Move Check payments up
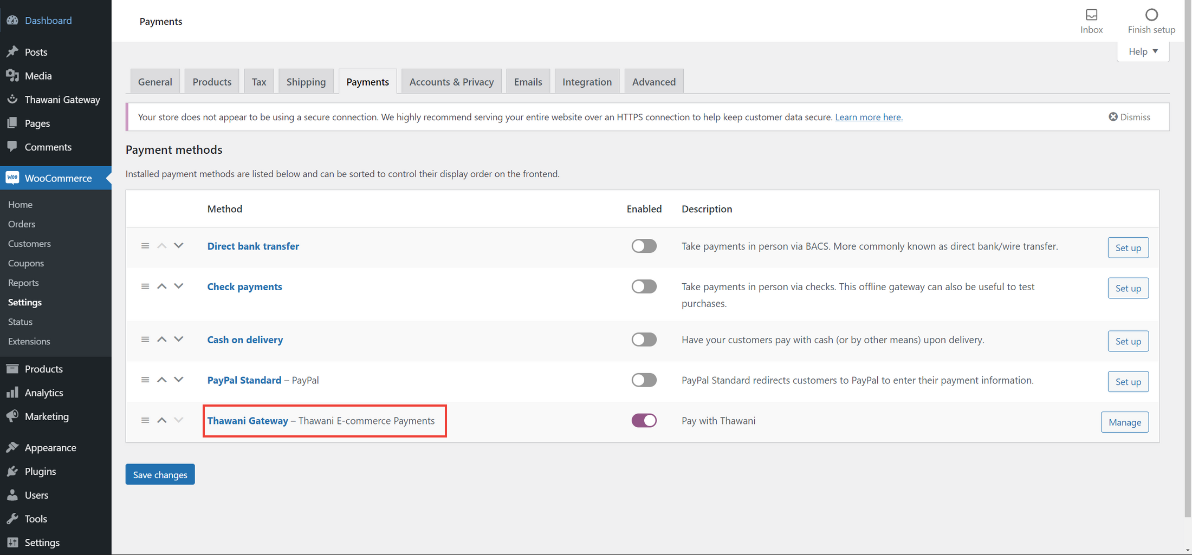Viewport: 1192px width, 555px height. pyautogui.click(x=161, y=286)
